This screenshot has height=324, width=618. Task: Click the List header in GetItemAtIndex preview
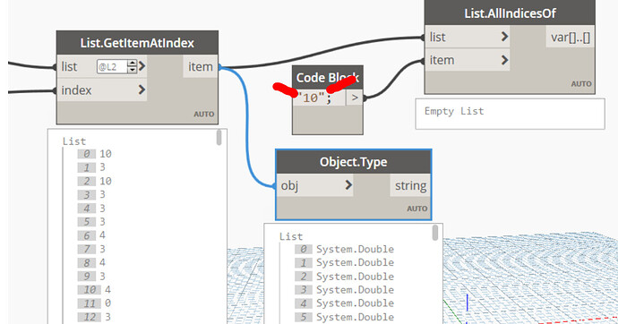click(74, 141)
